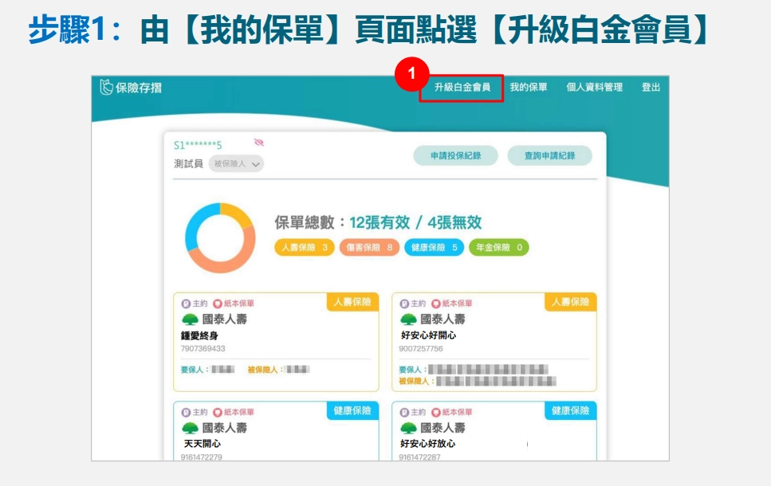Go to 我的保單 menu item
Screen dimensions: 771x486
pyautogui.click(x=529, y=88)
